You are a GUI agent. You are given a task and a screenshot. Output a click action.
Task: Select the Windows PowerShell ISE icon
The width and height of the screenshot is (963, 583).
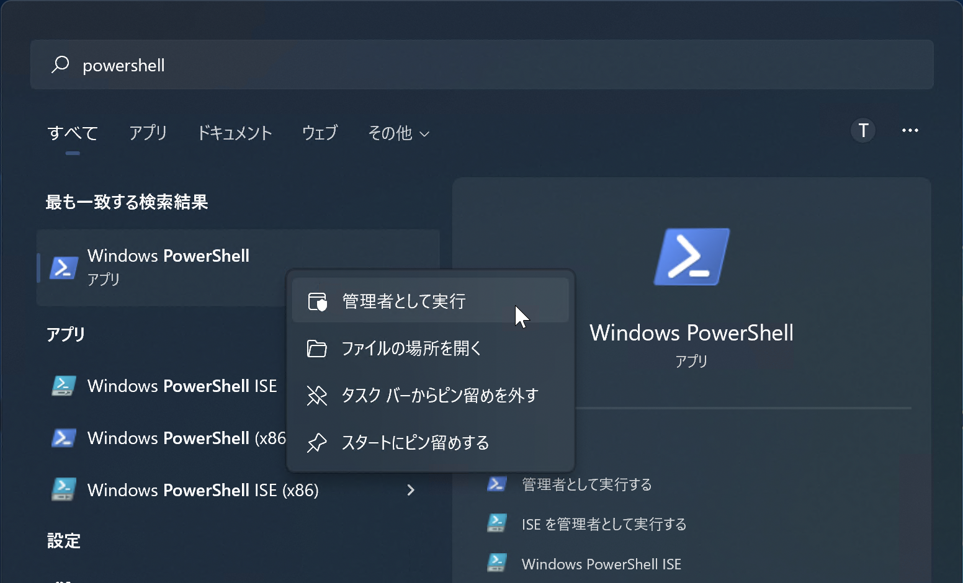tap(64, 386)
